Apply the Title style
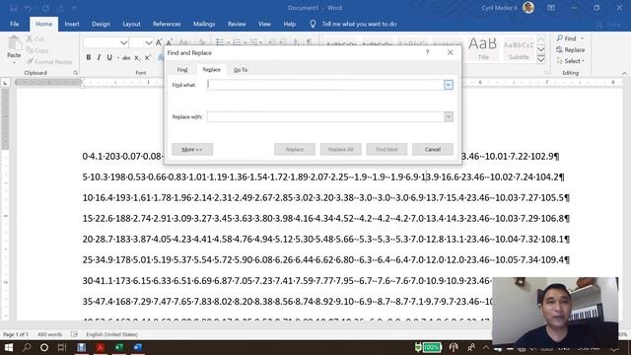The image size is (631, 355). coord(482,48)
